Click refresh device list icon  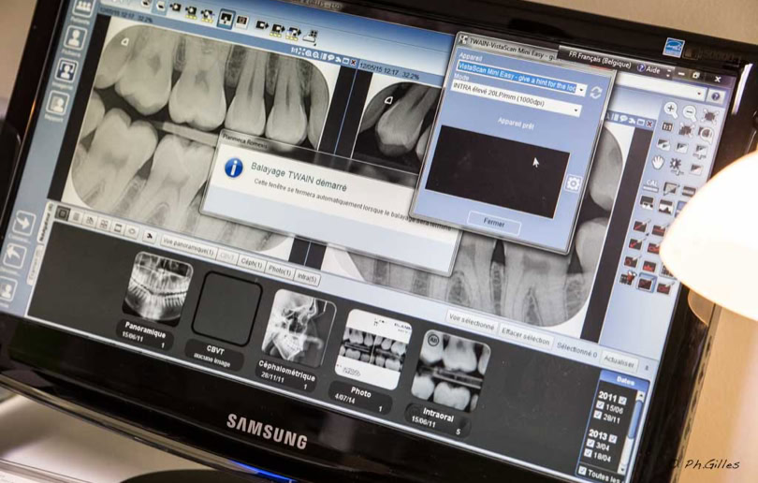pyautogui.click(x=595, y=92)
